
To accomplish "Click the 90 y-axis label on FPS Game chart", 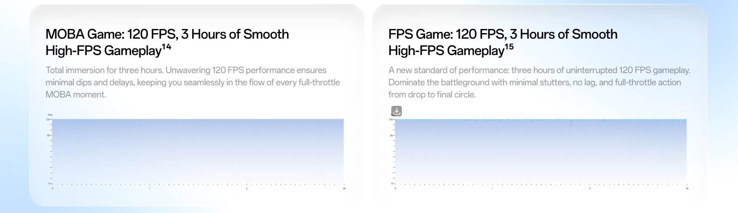I will point(391,136).
